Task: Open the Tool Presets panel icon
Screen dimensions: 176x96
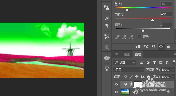Action: click(107, 36)
